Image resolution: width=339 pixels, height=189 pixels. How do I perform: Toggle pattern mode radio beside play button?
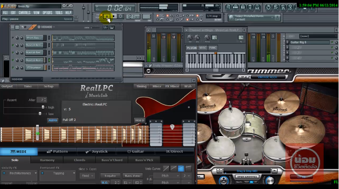pyautogui.click(x=101, y=15)
